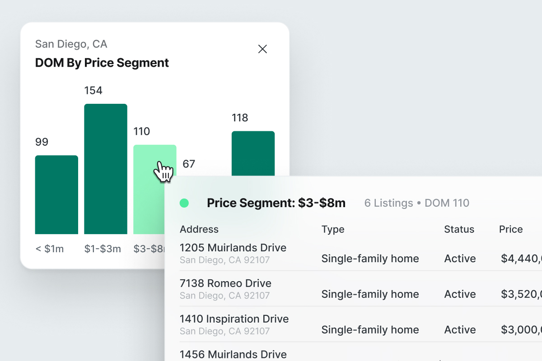Click the green Price Segment indicator dot
This screenshot has width=542, height=361.
[x=184, y=203]
